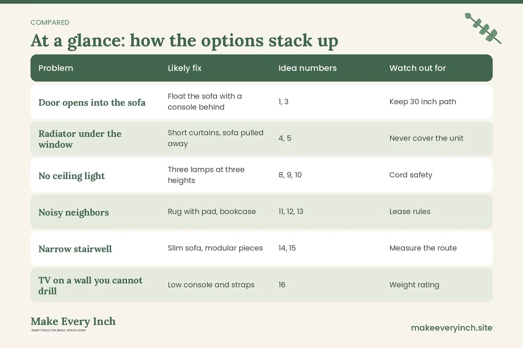Click the Noisy neighbors row title

(x=74, y=212)
